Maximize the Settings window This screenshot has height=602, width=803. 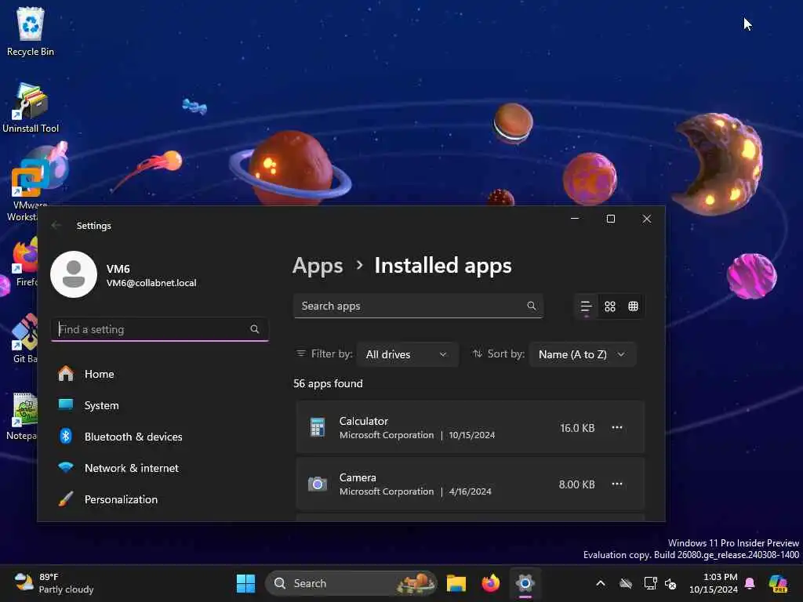click(610, 219)
